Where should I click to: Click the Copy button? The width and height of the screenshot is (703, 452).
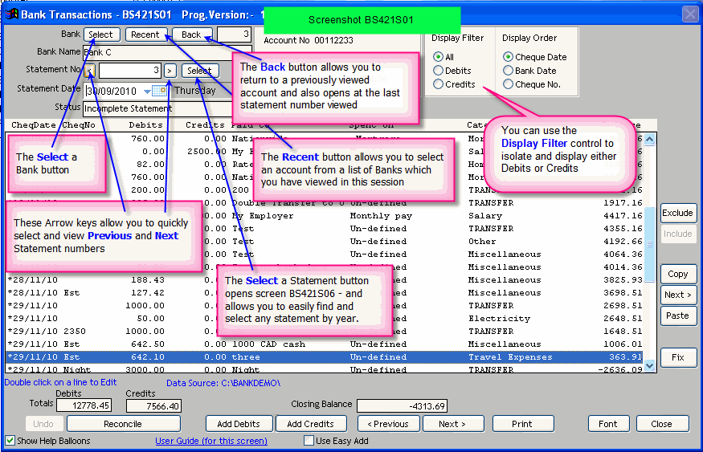[x=678, y=274]
